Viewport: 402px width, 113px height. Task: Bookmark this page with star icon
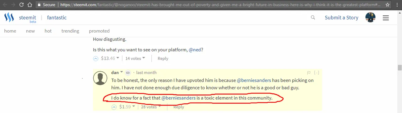coord(388,5)
